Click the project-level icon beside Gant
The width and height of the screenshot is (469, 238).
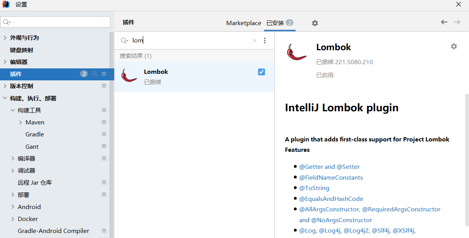pos(104,146)
